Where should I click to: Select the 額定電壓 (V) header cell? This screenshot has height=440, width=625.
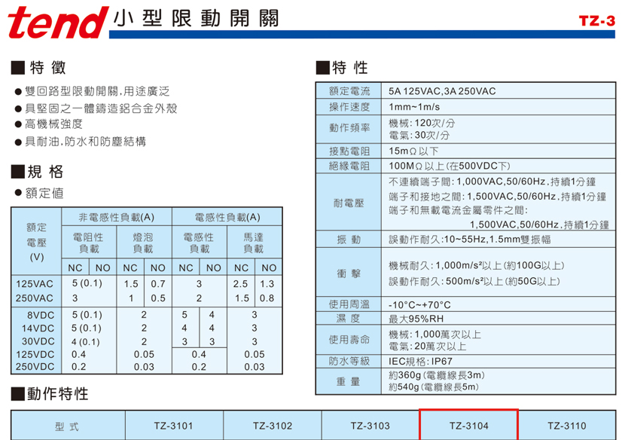point(37,242)
